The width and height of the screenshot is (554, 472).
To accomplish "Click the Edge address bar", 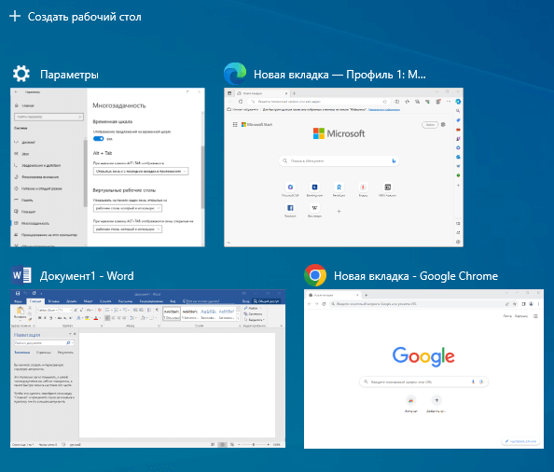I will [x=319, y=102].
